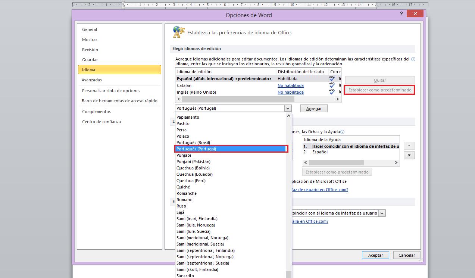Click 'No habilitada' link for Catalán

(x=290, y=85)
